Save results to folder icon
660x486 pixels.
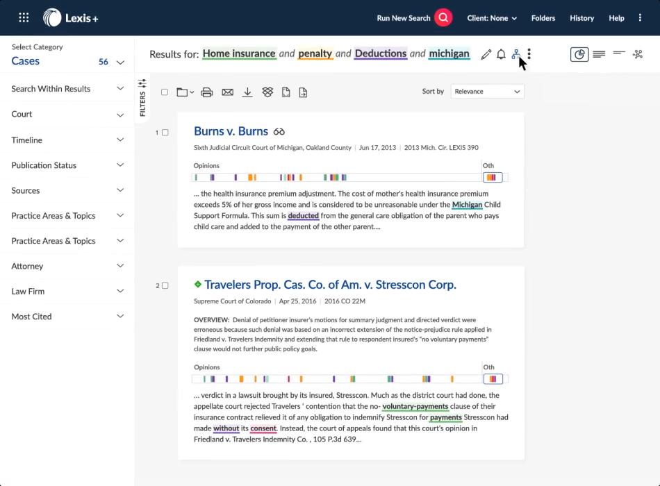182,92
